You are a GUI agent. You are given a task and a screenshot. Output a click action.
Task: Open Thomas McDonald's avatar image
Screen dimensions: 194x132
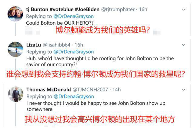[x=15, y=94]
